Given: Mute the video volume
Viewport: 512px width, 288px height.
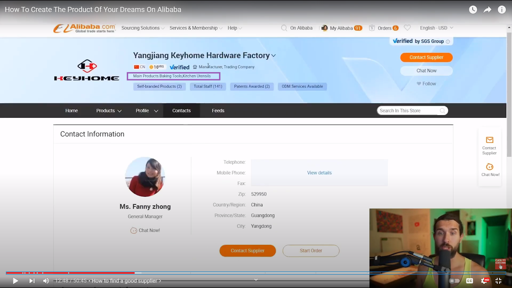Looking at the screenshot, I should [46, 281].
